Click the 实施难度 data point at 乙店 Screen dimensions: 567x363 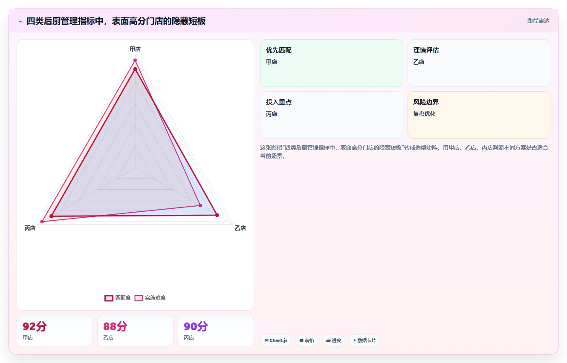(x=200, y=205)
